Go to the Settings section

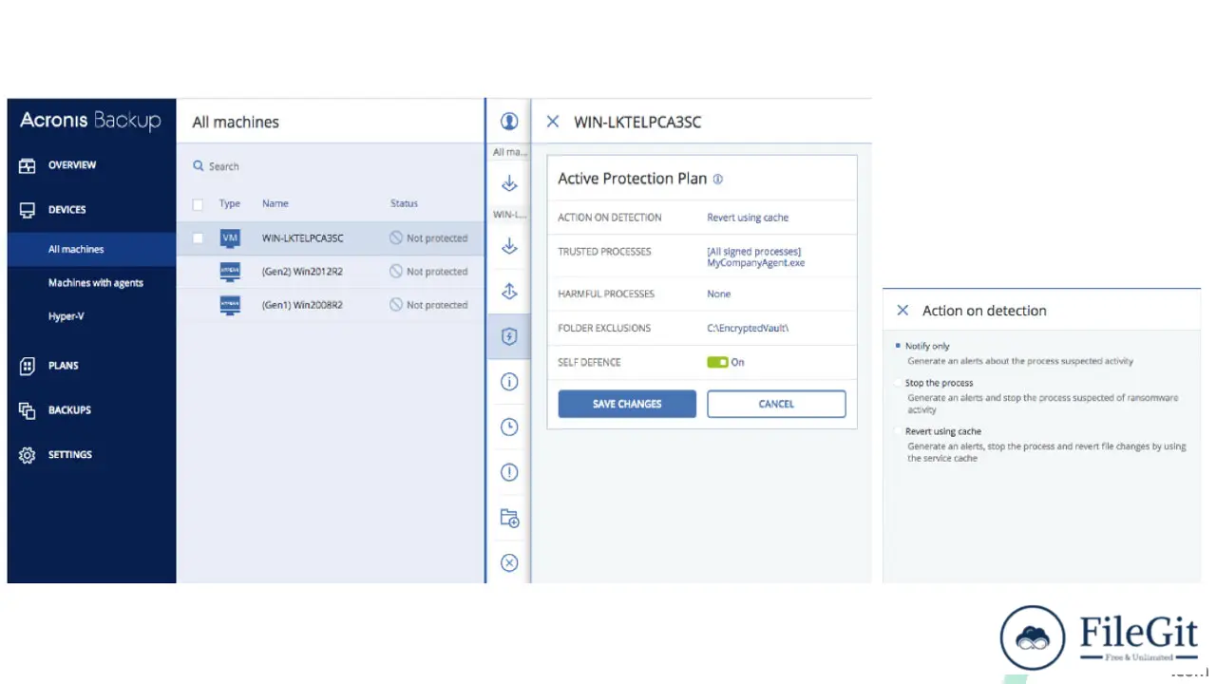point(70,455)
